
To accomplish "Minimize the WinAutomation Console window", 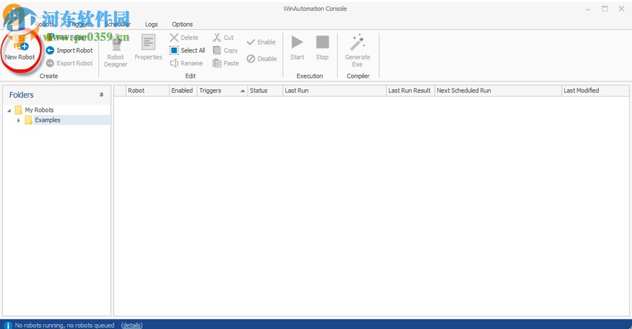I will click(x=588, y=9).
